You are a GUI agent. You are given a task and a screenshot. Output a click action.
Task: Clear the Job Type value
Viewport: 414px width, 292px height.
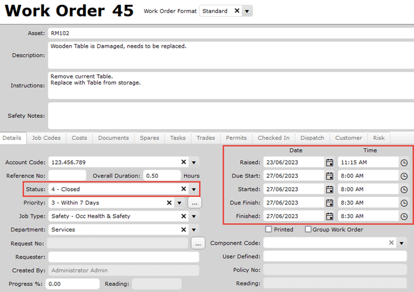183,216
